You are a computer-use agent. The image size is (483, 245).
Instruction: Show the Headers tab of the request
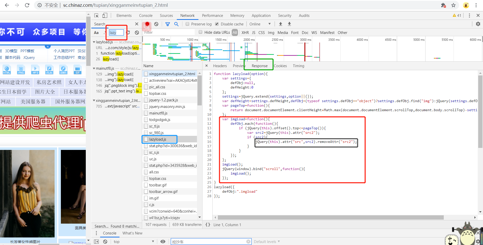[220, 66]
